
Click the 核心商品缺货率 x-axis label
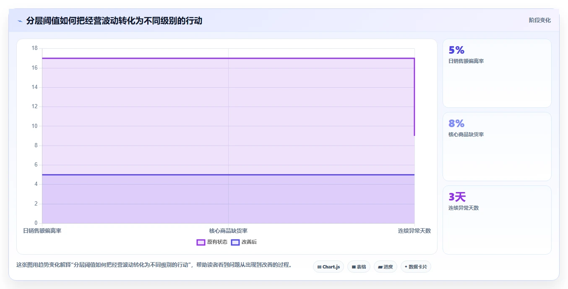pos(228,231)
